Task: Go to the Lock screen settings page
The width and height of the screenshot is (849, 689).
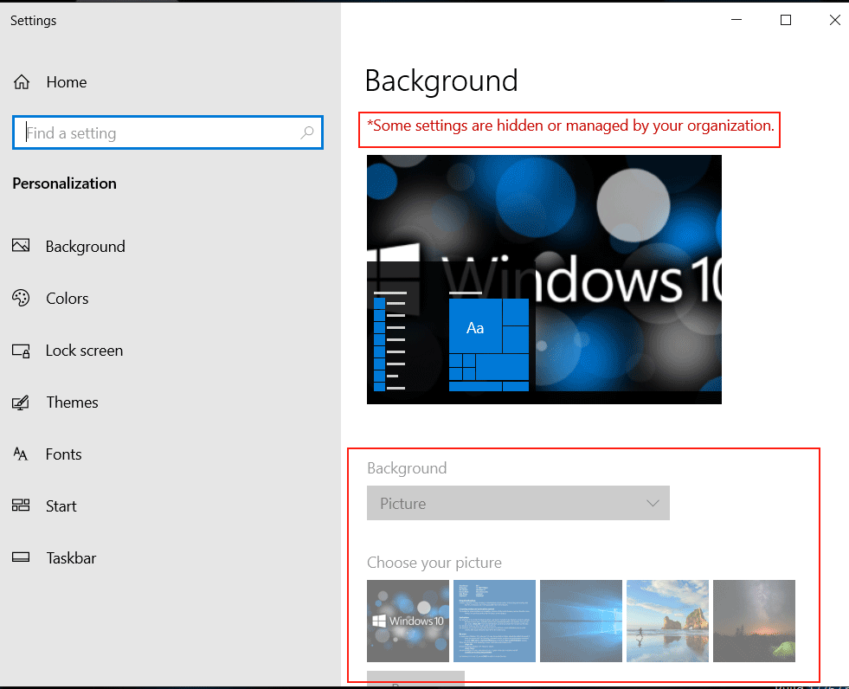Action: (84, 351)
